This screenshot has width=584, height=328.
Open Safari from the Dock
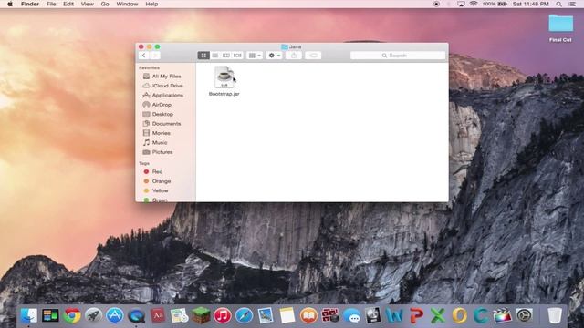click(x=244, y=316)
